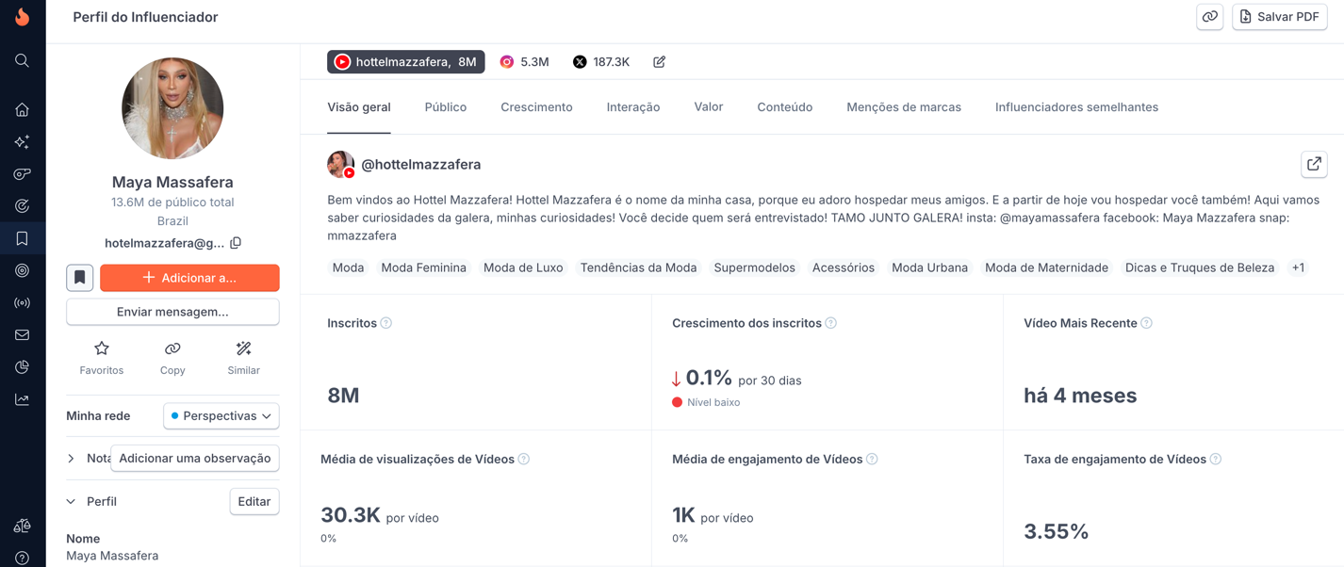The height and width of the screenshot is (567, 1344).
Task: Click the Salvar PDF button
Action: (1279, 17)
